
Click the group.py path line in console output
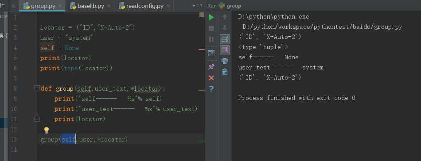[322, 27]
